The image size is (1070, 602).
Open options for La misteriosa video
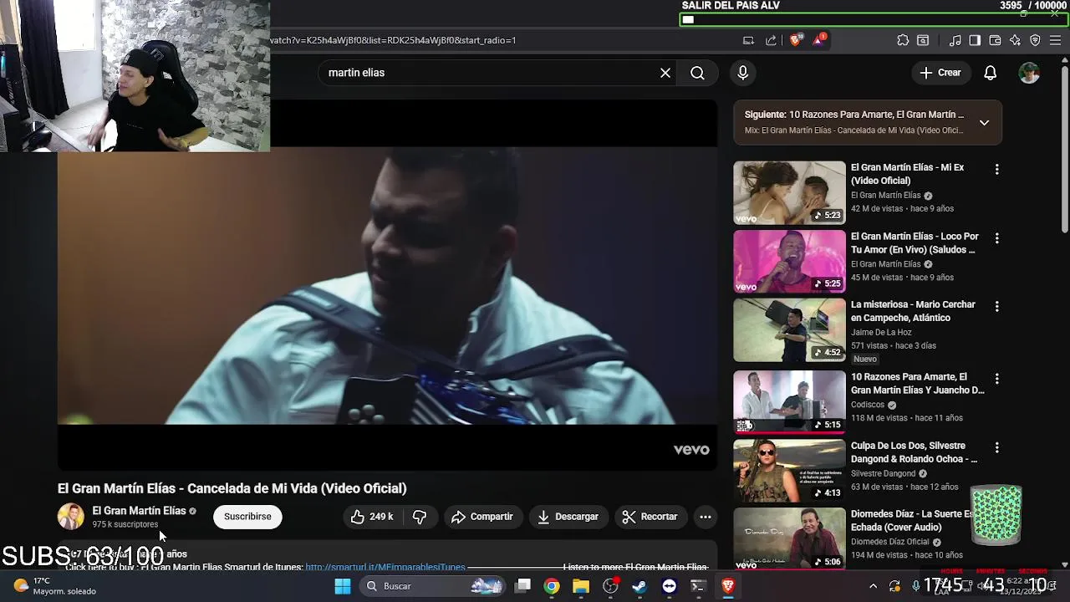pyautogui.click(x=996, y=307)
